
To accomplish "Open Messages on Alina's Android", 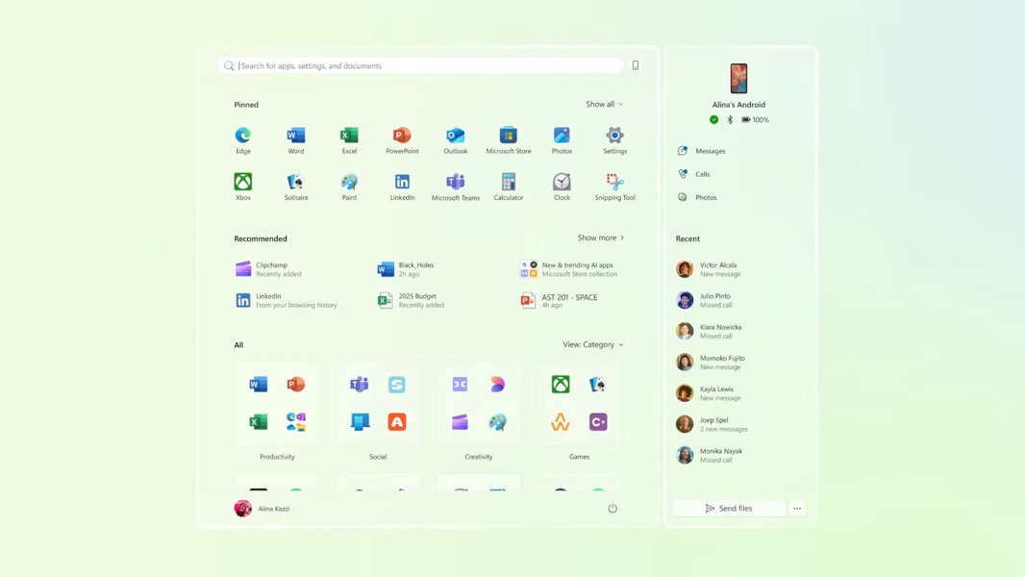I will [700, 150].
